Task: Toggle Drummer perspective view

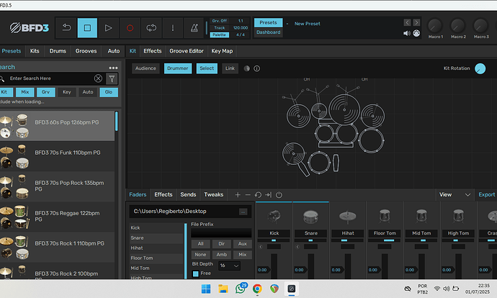Action: click(x=178, y=68)
